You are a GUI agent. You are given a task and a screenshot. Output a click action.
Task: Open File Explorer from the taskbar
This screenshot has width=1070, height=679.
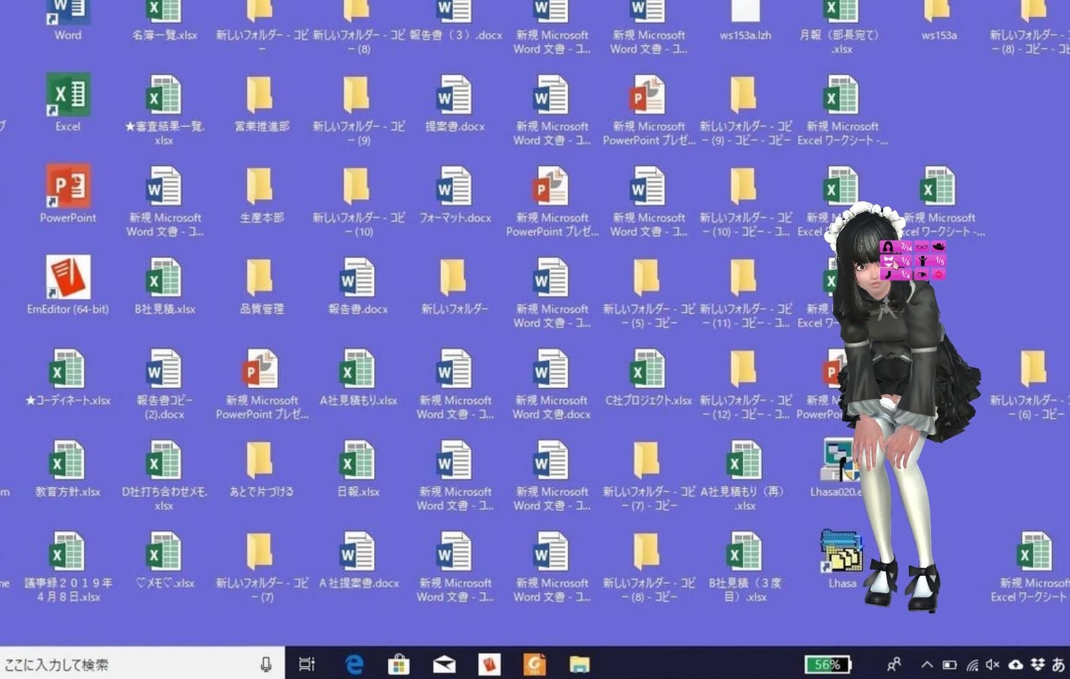pyautogui.click(x=579, y=665)
